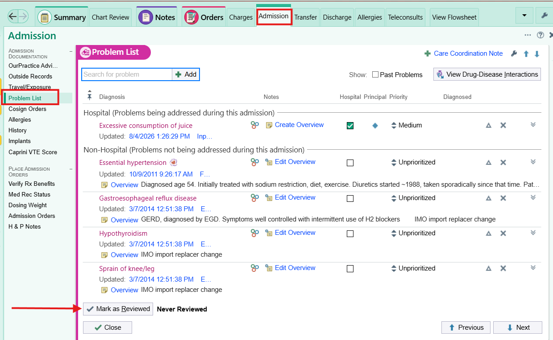This screenshot has height=340, width=553.
Task: Open the Discharge tab
Action: tap(337, 17)
